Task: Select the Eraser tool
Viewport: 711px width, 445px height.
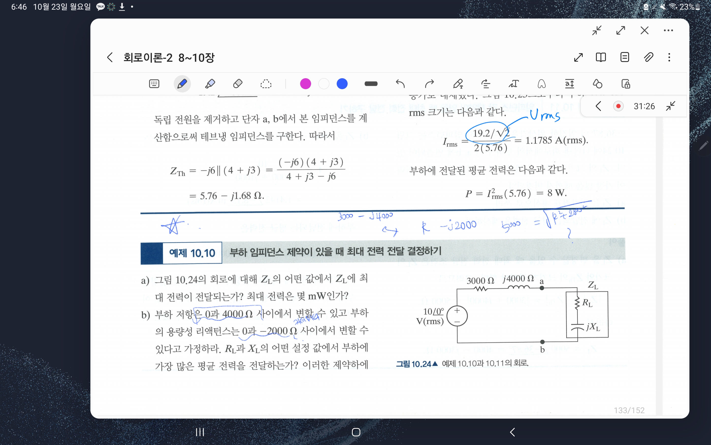Action: (238, 84)
